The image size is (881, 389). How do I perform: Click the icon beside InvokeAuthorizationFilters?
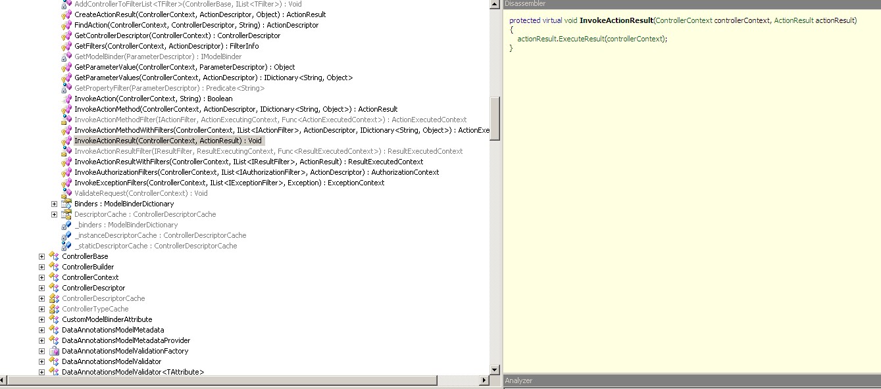pos(66,172)
